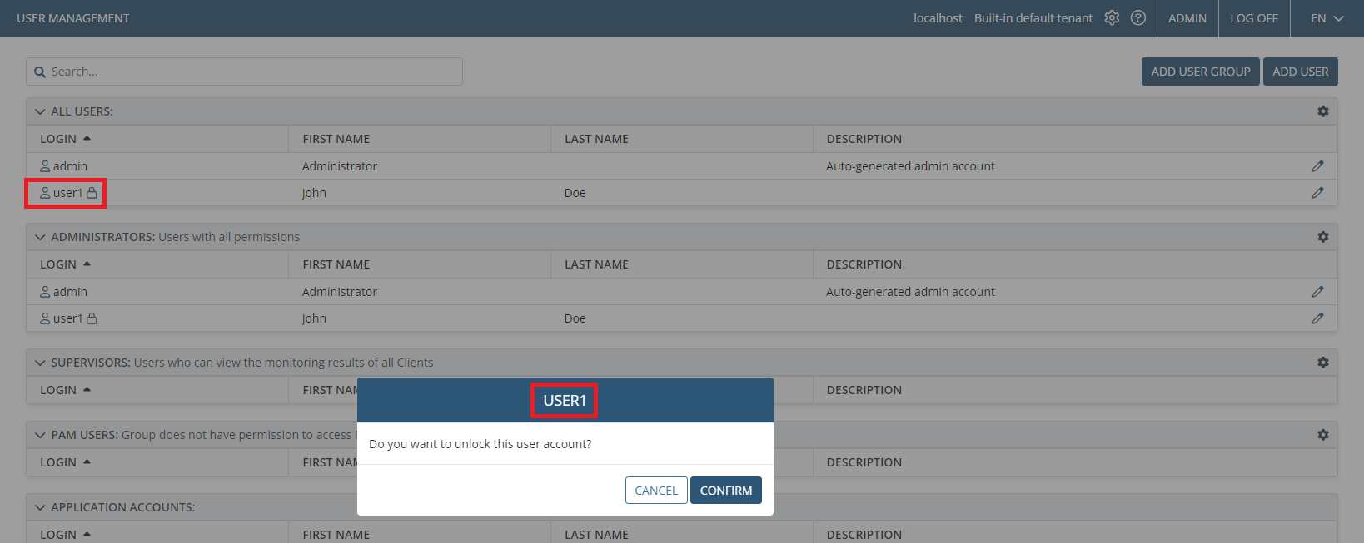Screen dimensions: 1364x543
Task: Edit admin user in All Users list
Action: click(1317, 166)
